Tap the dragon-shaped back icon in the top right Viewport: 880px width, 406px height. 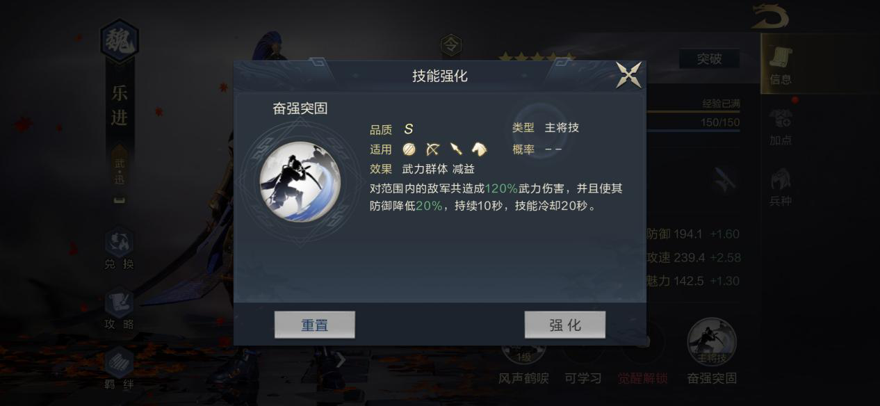pos(770,15)
